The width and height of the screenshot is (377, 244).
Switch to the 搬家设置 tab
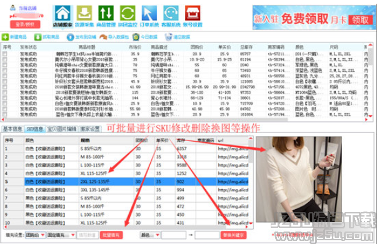90,129
